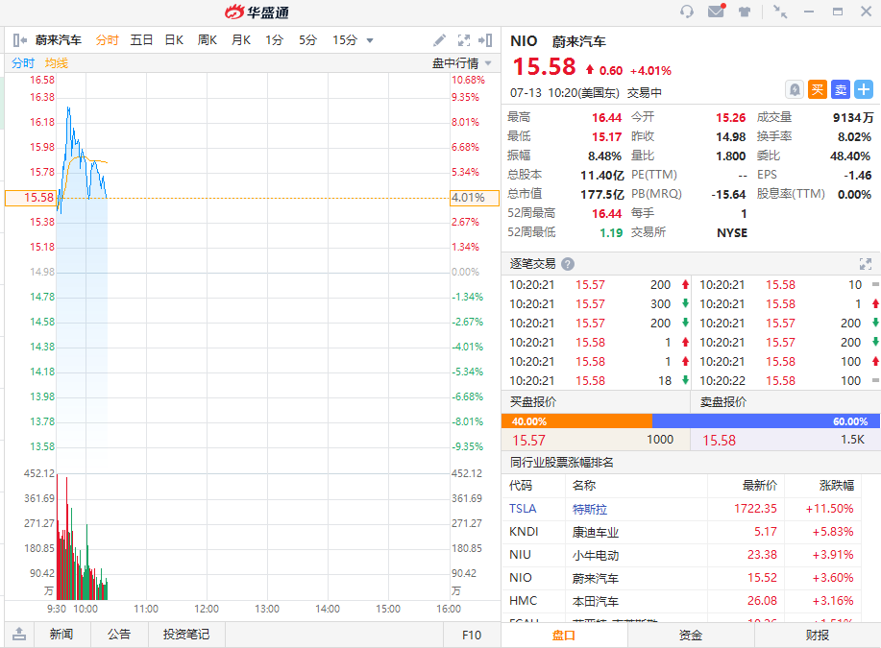The height and width of the screenshot is (648, 881).
Task: Click the price alert bell icon
Action: pyautogui.click(x=795, y=89)
